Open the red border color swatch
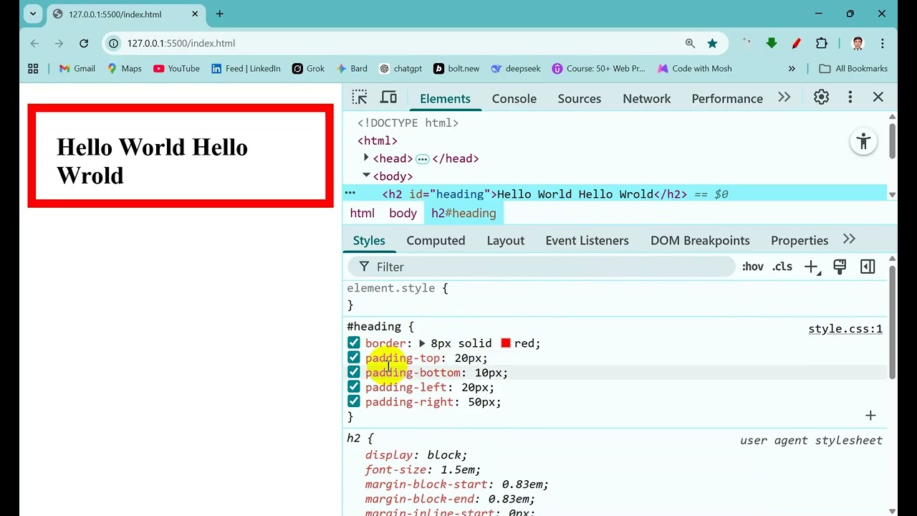 [x=506, y=343]
